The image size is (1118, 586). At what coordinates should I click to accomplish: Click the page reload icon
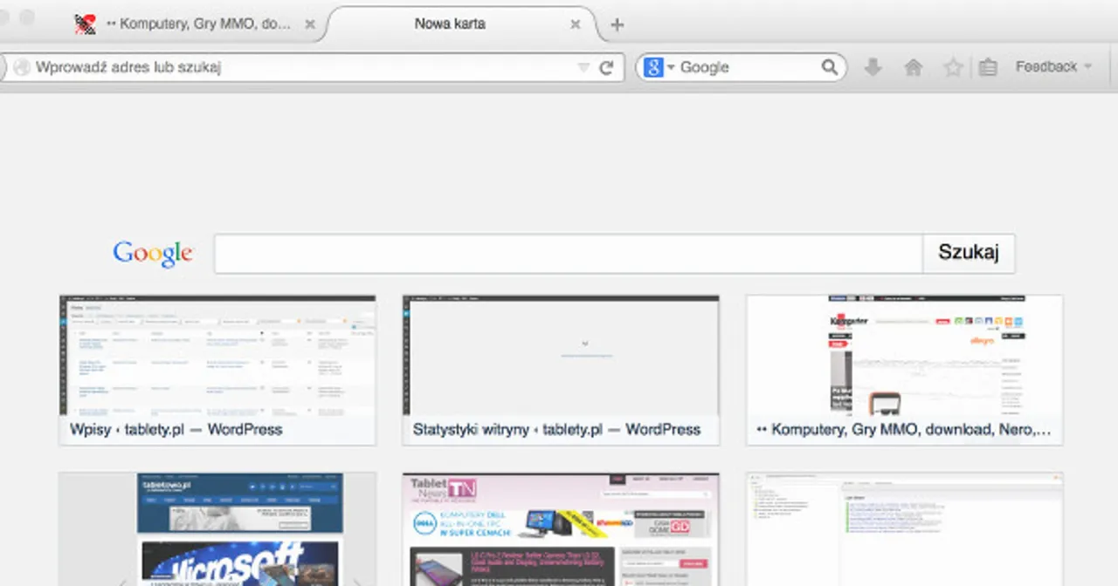coord(606,67)
